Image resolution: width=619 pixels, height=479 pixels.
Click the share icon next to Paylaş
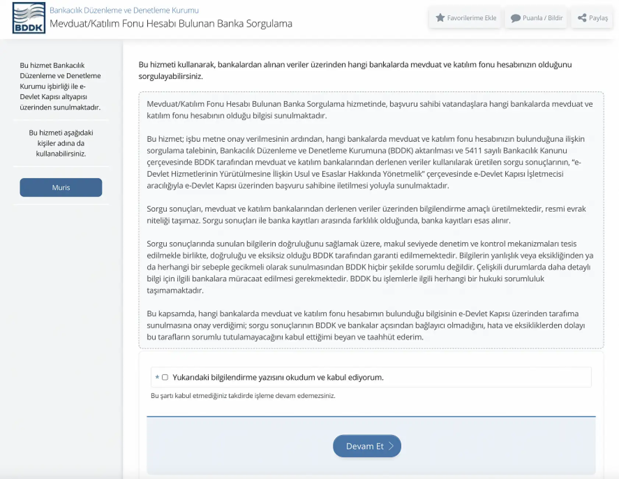(x=582, y=18)
